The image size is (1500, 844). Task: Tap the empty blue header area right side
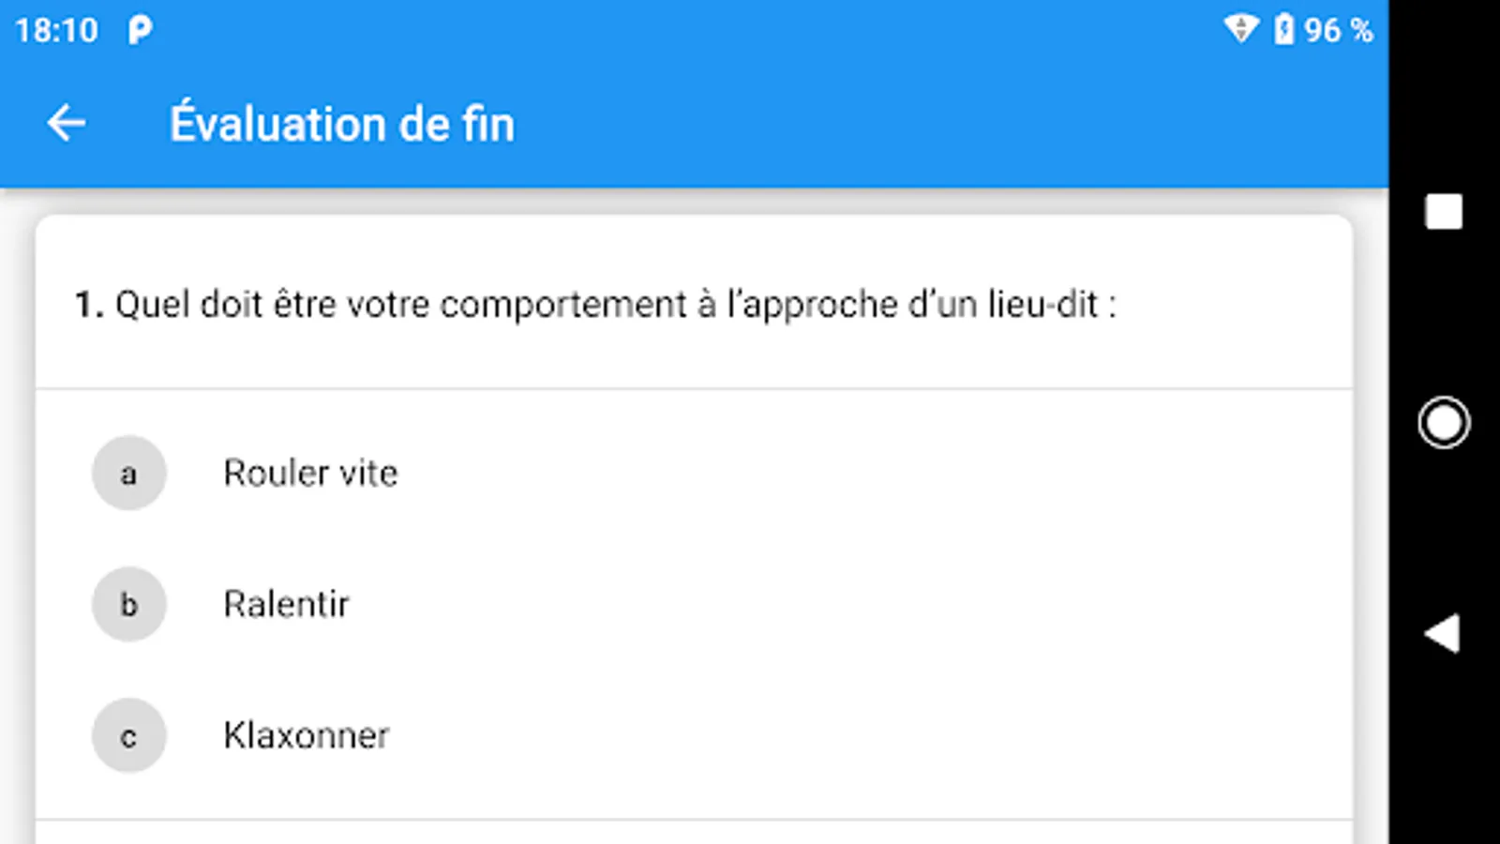click(x=1031, y=124)
